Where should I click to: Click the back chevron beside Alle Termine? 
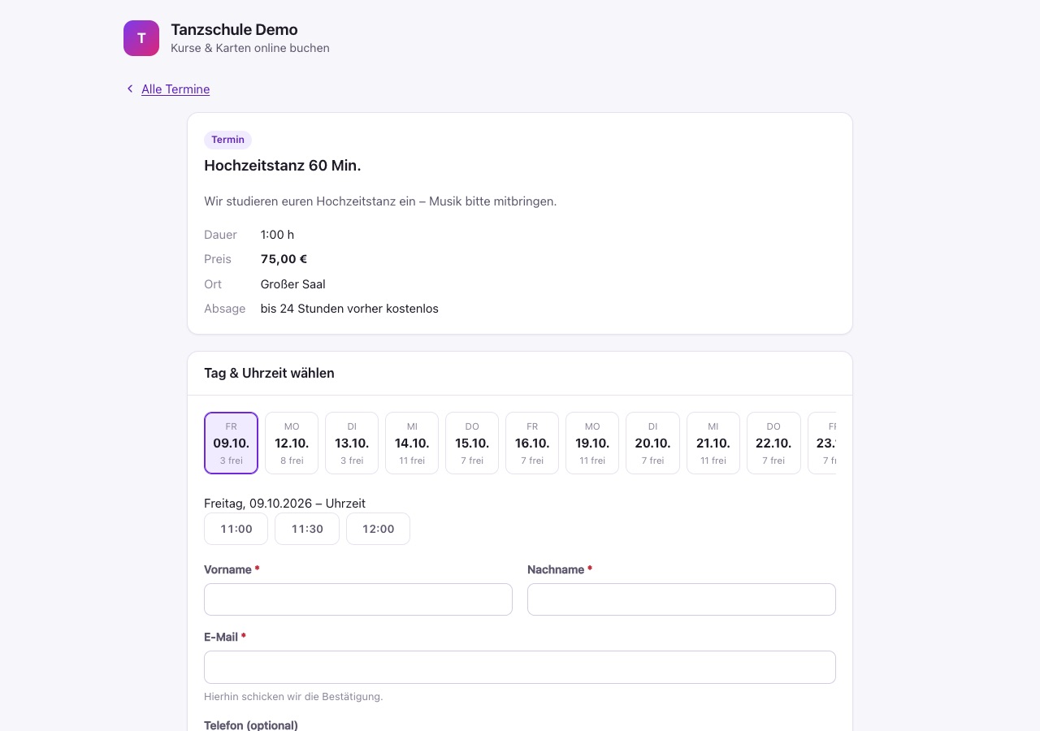129,89
